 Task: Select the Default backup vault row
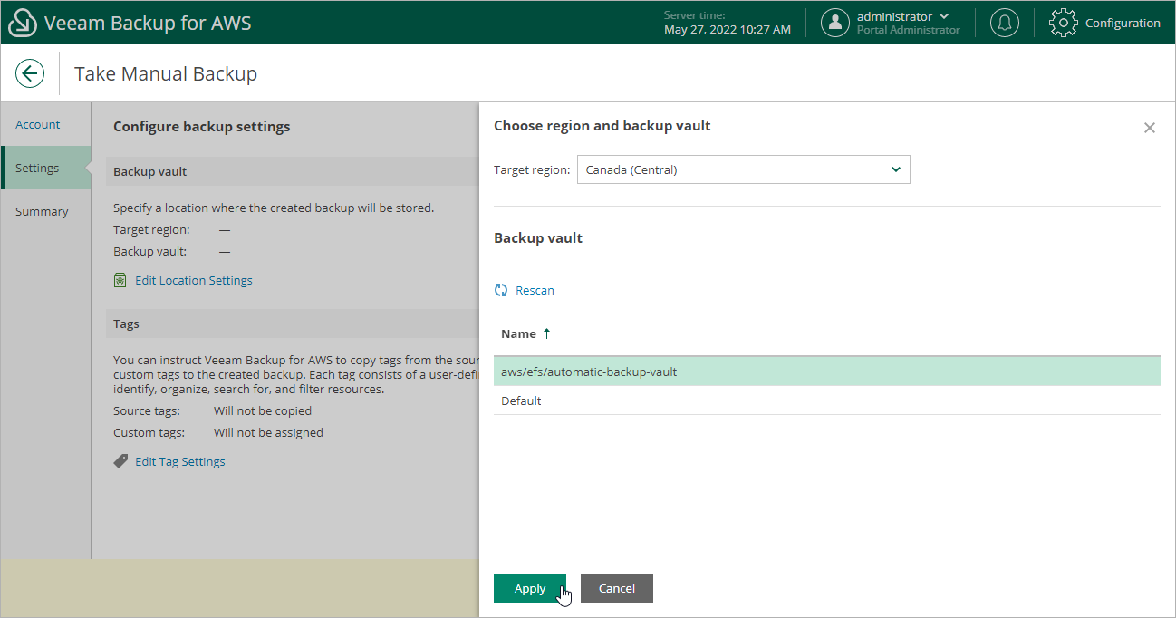826,401
